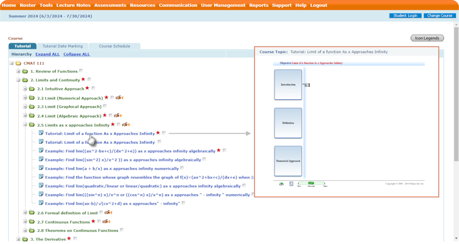Screen dimensions: 459x244
Task: Open Numerical Approach box in tutorial preview
Action: (x=288, y=161)
